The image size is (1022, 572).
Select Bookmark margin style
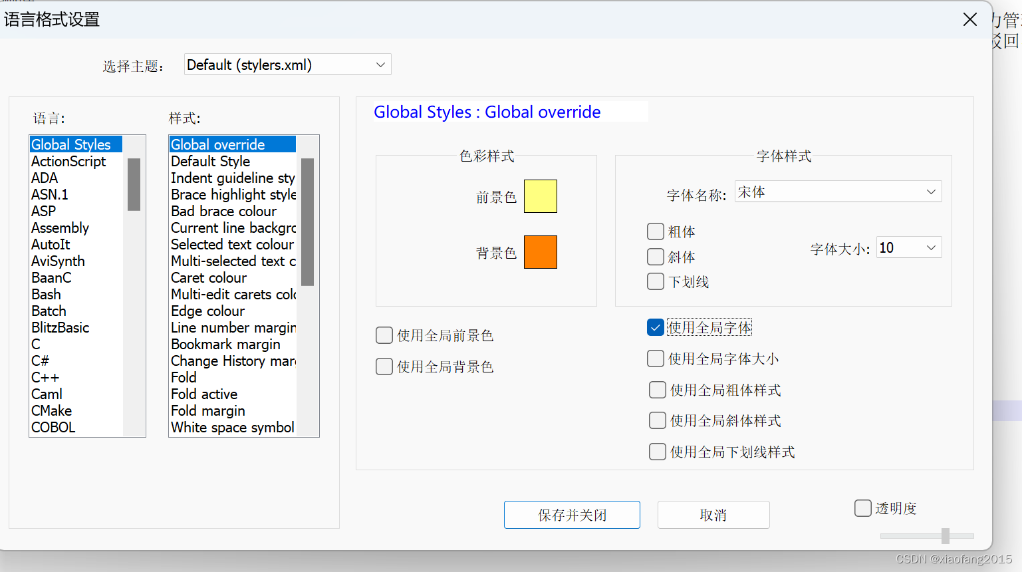pyautogui.click(x=233, y=344)
